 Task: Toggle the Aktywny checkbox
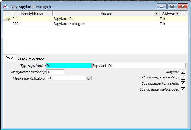183,72
